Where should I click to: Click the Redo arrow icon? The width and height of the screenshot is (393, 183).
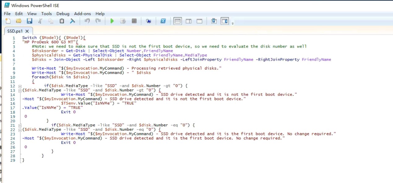pyautogui.click(x=98, y=21)
